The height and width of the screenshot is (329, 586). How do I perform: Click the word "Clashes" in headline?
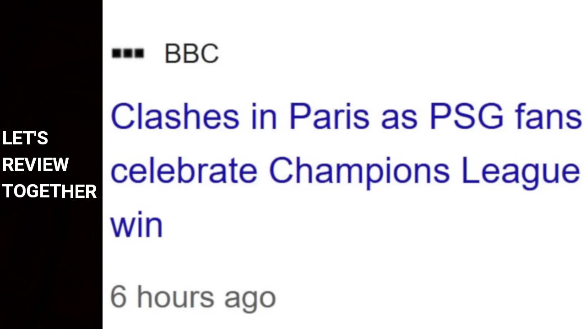point(175,116)
